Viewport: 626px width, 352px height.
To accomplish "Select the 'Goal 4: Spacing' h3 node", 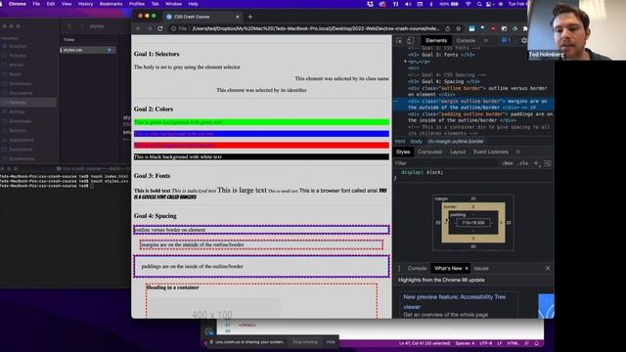I will [444, 81].
